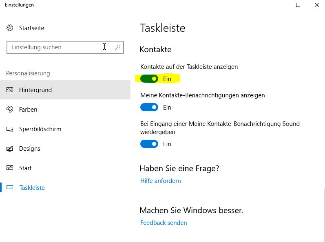This screenshot has width=325, height=242.
Task: Disable Meine Kontakte-Benachrichtigungen anzeigen switch
Action: (149, 107)
